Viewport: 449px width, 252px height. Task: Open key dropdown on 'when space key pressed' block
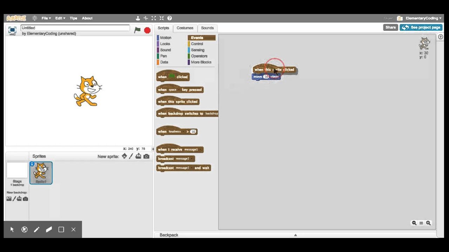[x=174, y=90]
